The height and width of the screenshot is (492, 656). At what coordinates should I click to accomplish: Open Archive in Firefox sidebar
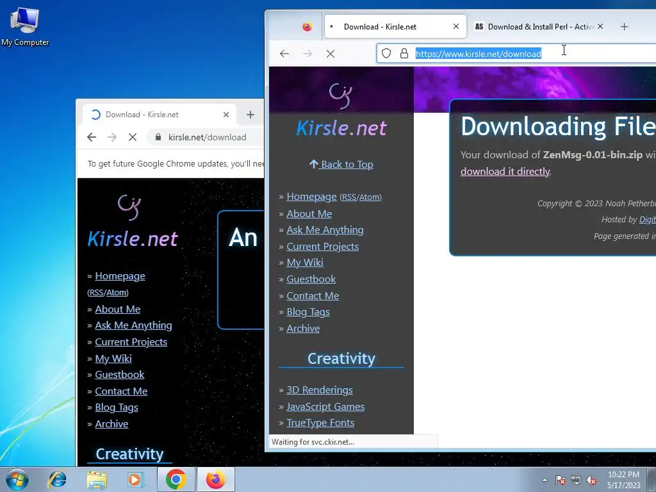point(303,329)
